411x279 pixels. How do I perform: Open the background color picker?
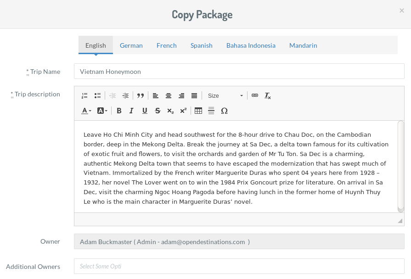[x=102, y=111]
